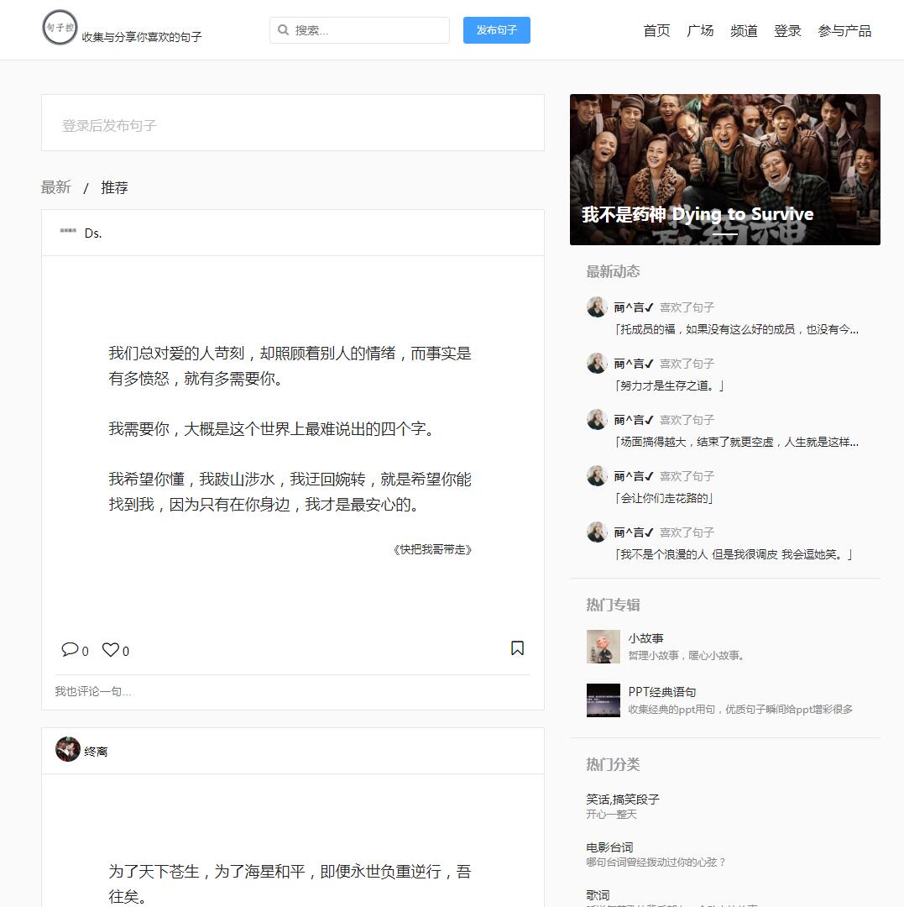Image resolution: width=904 pixels, height=907 pixels.
Task: Click the 哲理小故事,暖心小故事 description
Action: pos(686,655)
